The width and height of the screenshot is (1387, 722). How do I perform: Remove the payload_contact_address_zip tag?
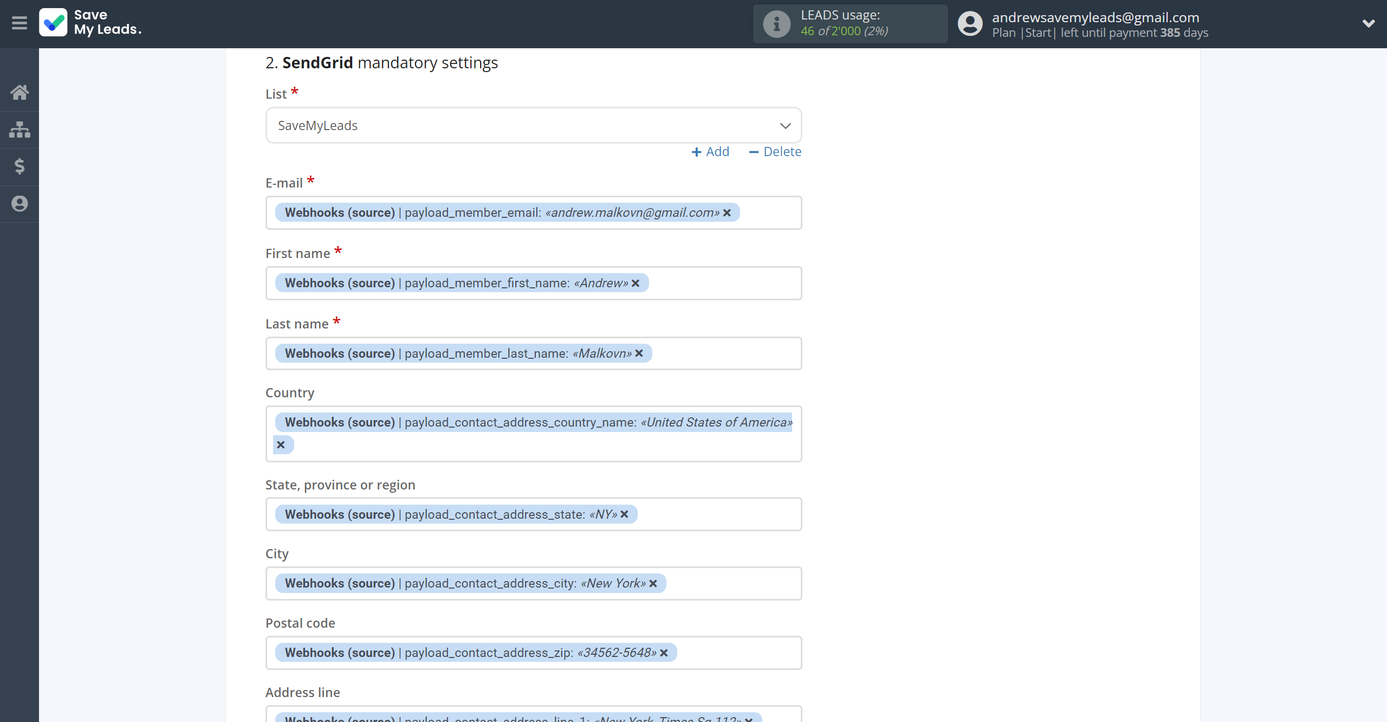[664, 653]
